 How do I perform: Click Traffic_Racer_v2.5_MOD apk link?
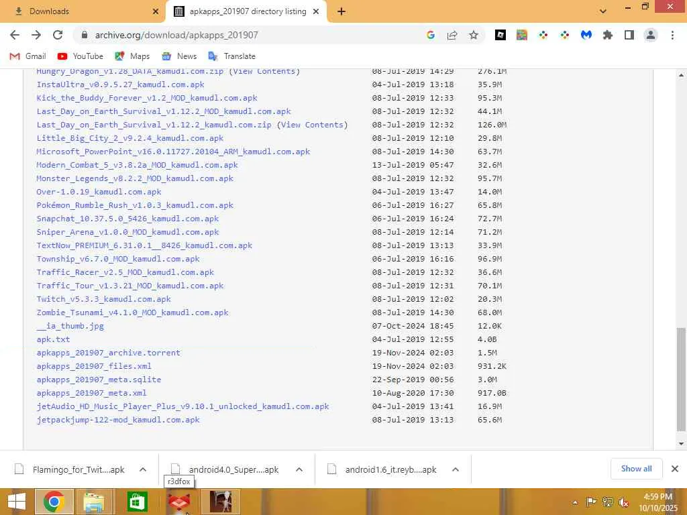(125, 272)
